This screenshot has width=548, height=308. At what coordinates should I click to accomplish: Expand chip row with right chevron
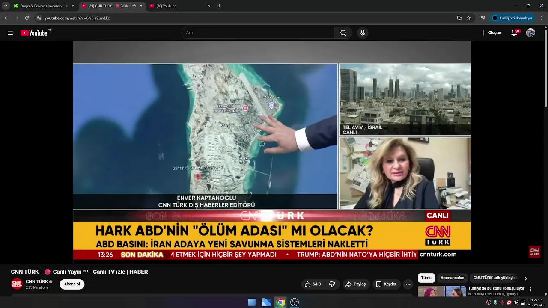[526, 278]
